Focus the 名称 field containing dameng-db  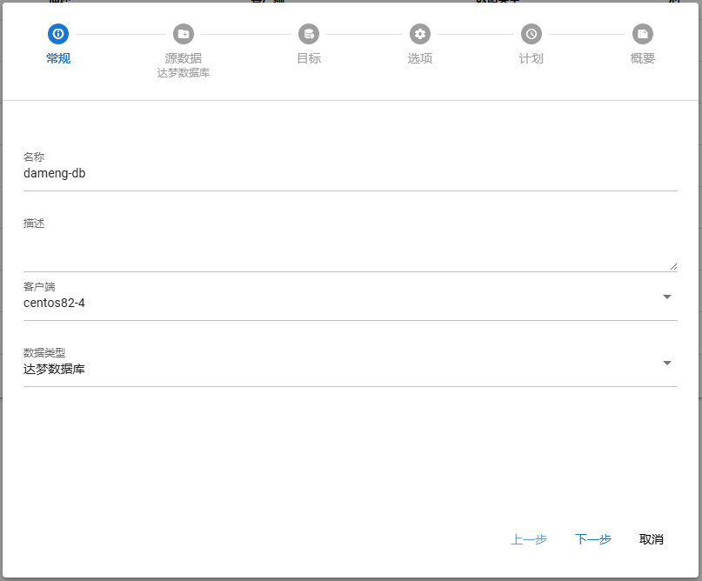(348, 173)
